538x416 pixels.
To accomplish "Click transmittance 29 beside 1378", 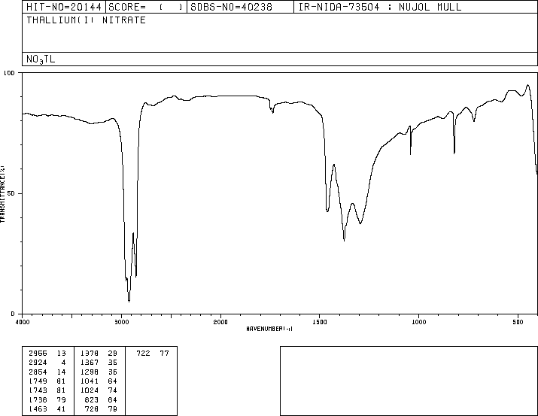I will (113, 354).
